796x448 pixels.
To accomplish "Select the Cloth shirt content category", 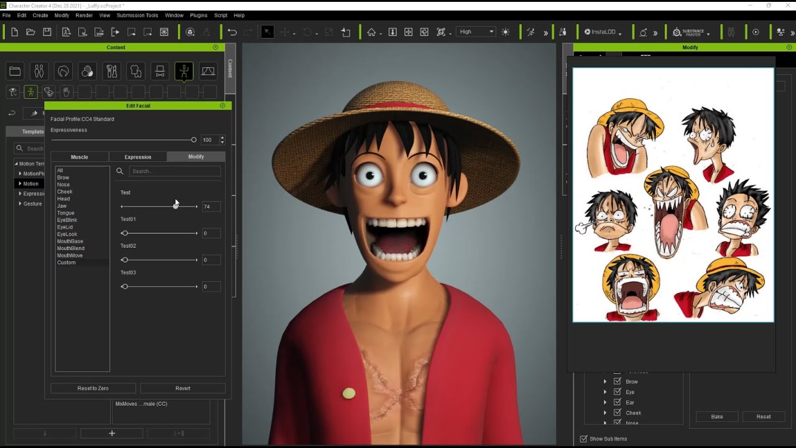I will pyautogui.click(x=136, y=72).
